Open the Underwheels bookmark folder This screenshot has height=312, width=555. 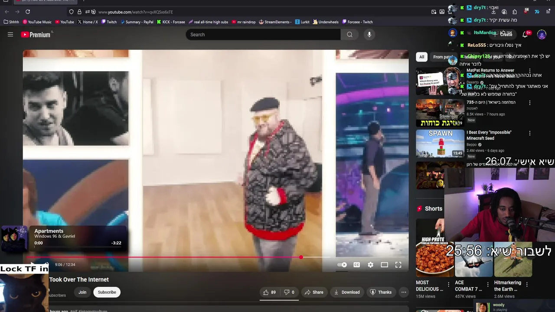326,22
